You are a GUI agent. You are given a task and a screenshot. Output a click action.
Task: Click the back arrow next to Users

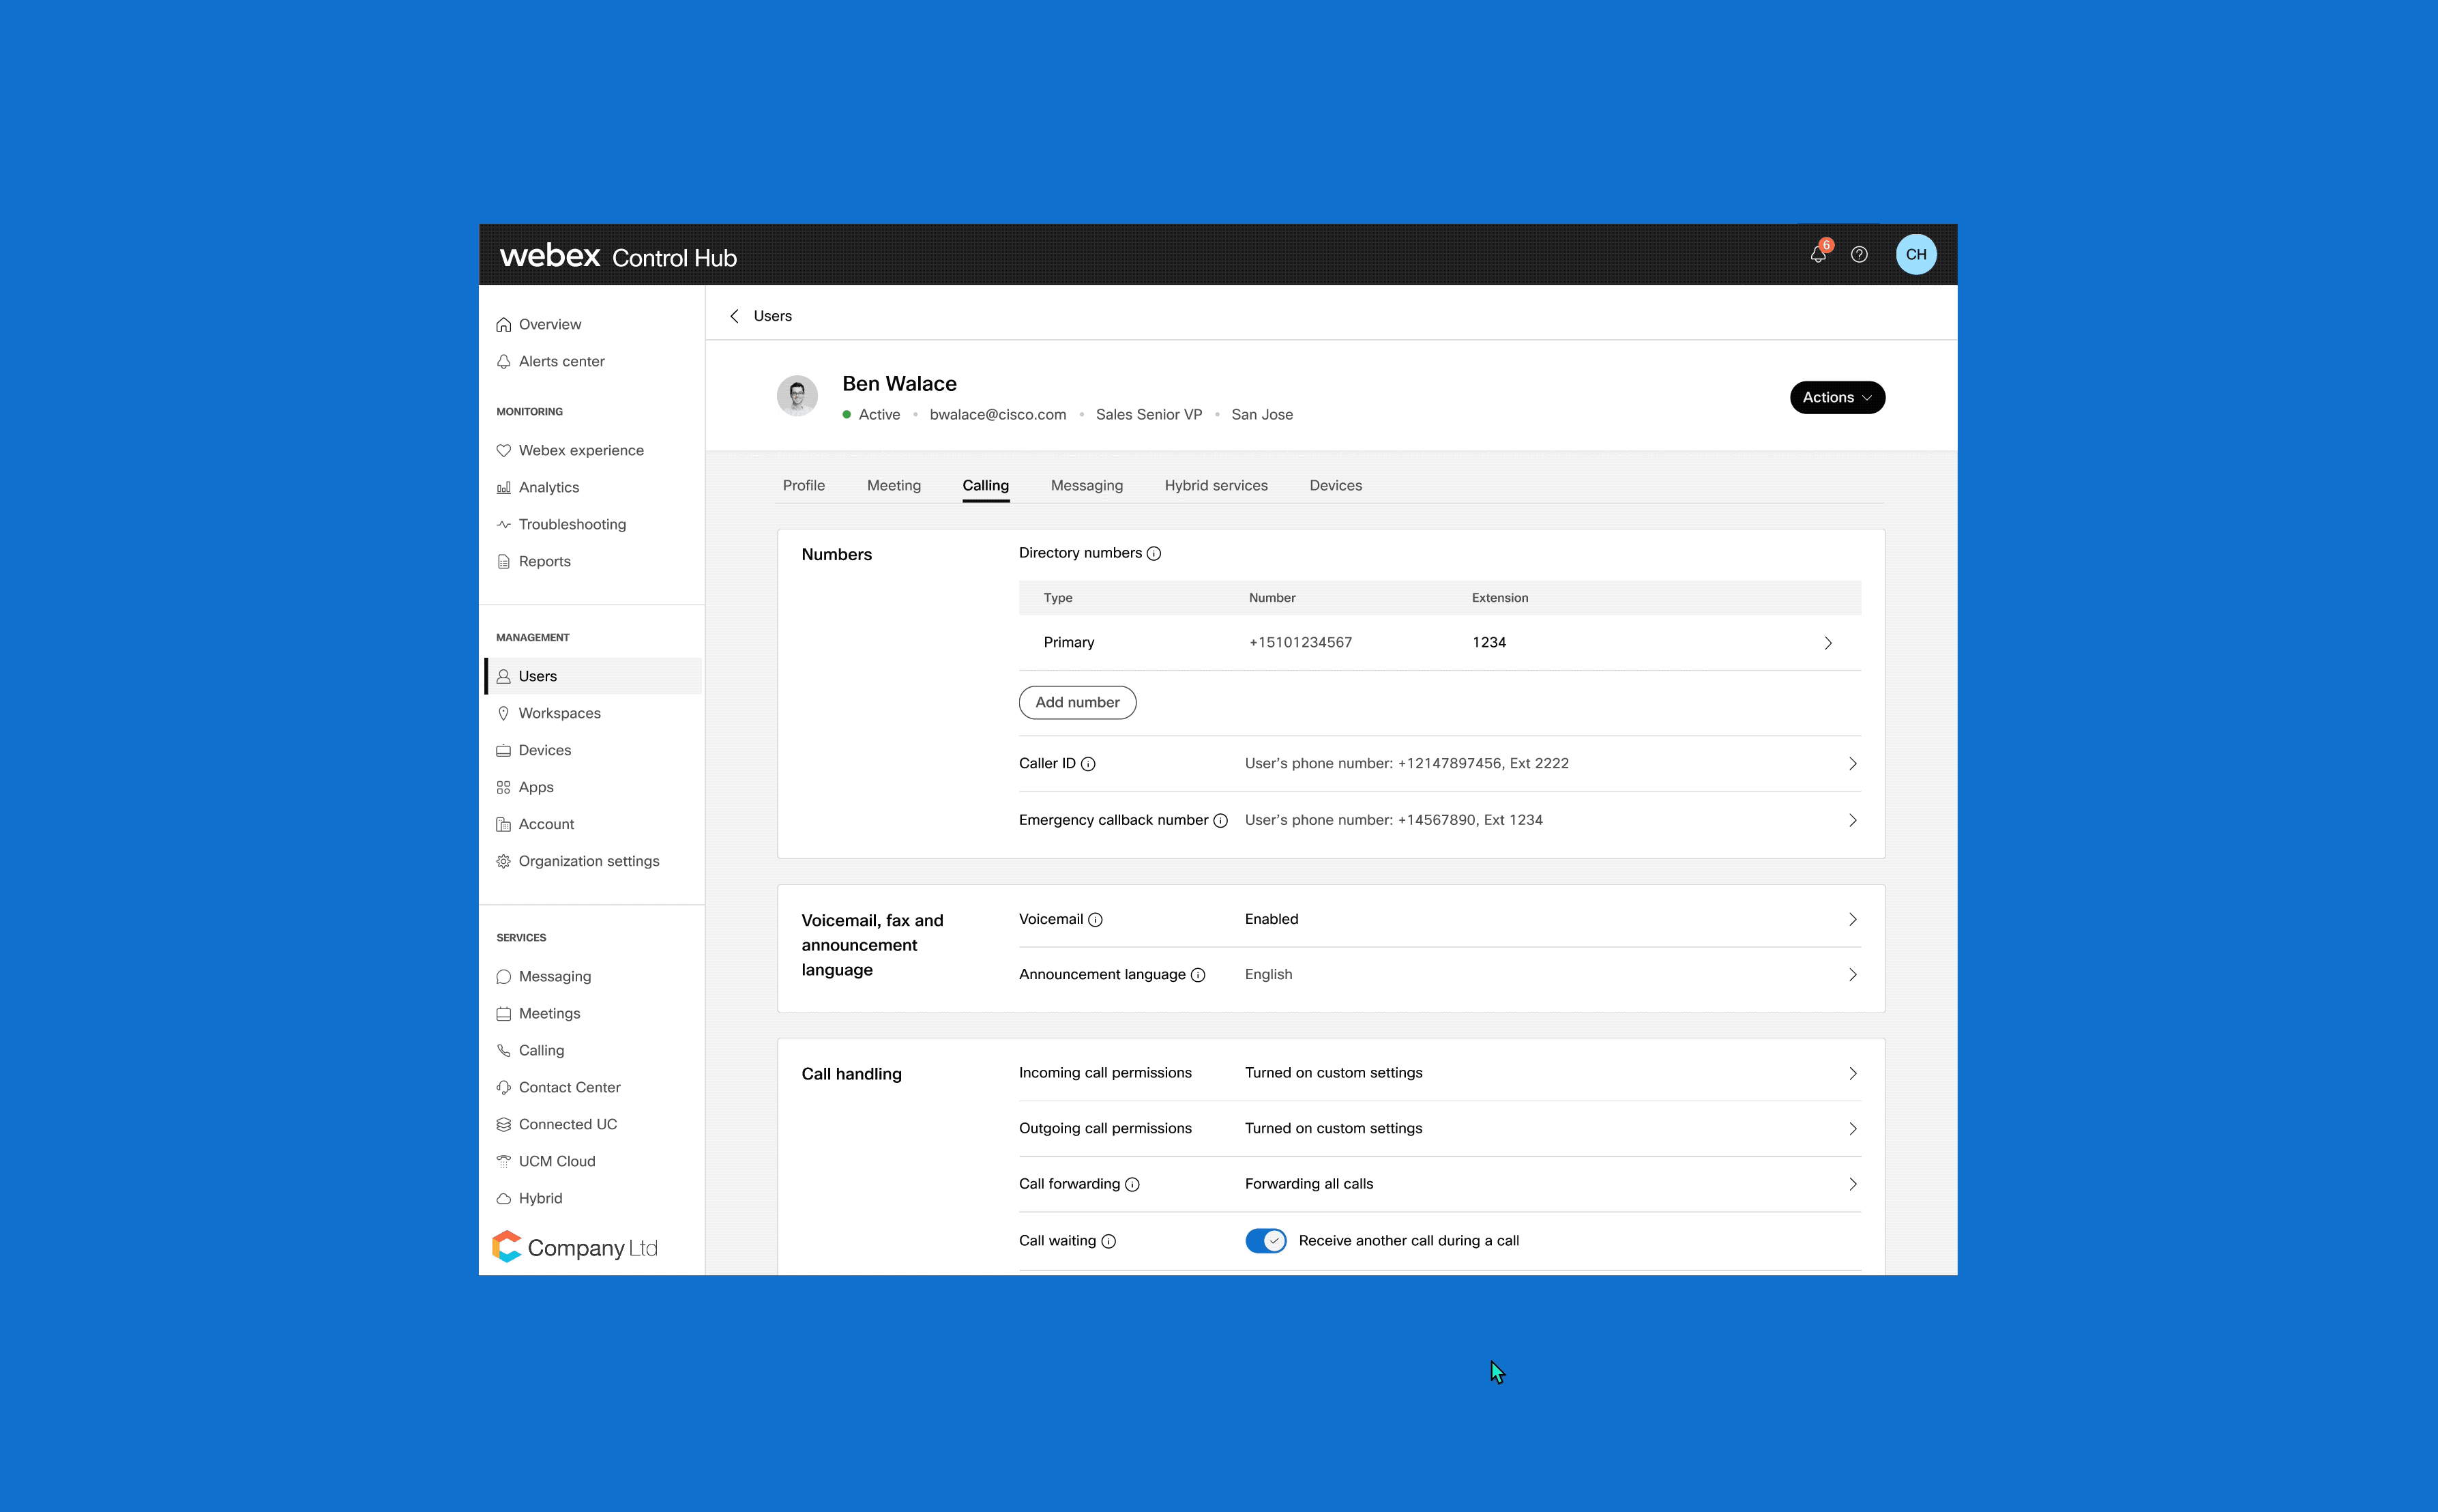pos(735,316)
